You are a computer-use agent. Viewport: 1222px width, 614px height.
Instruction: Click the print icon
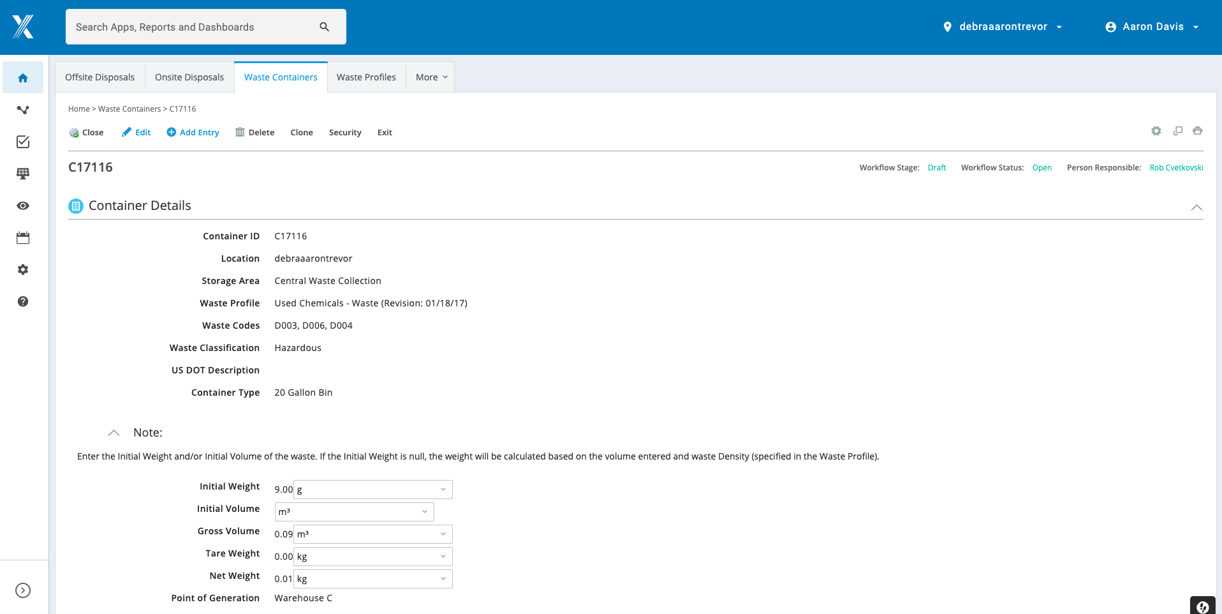click(1198, 131)
